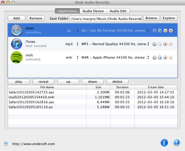Screen dimensions: 185x151
Task: Start recording the (null) application
Action: click(x=165, y=58)
